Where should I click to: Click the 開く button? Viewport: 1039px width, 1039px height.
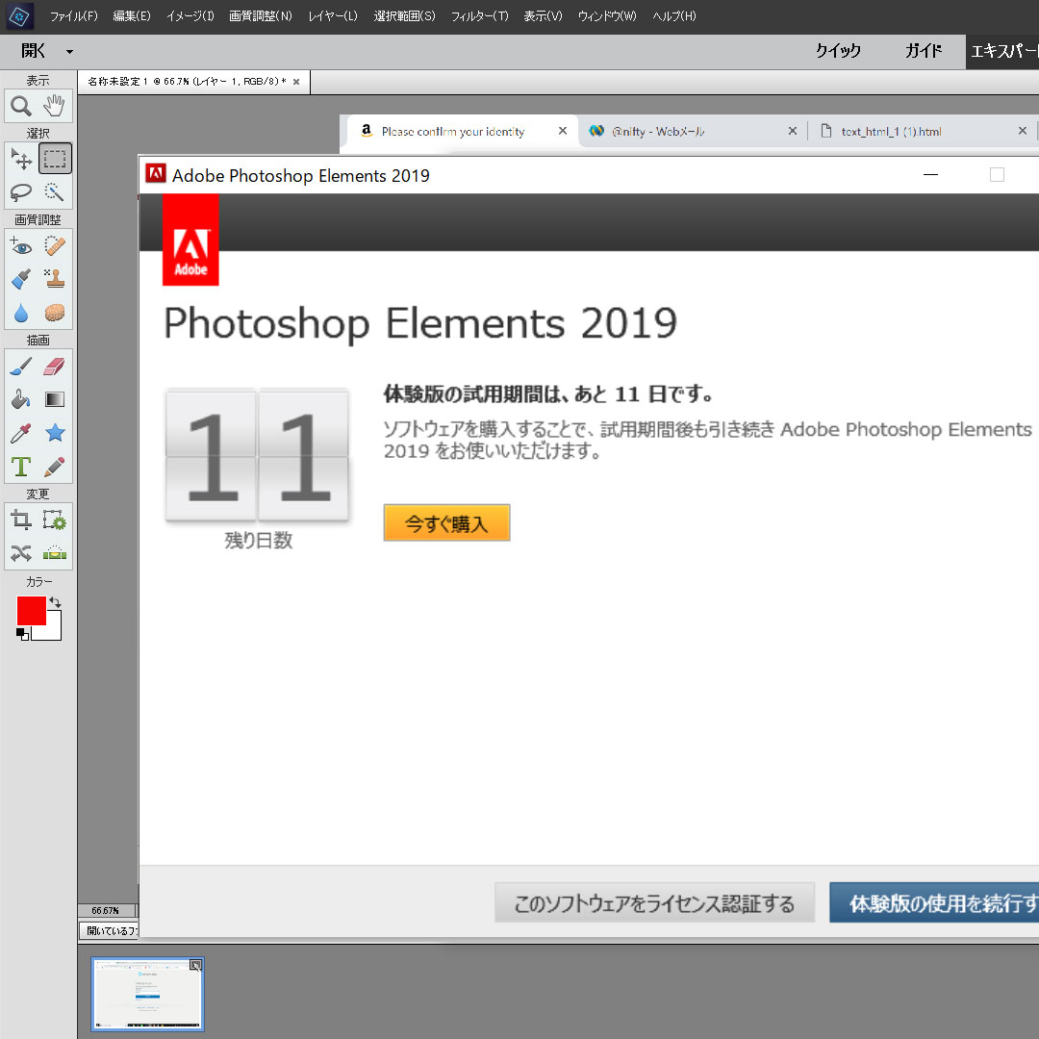click(x=33, y=51)
